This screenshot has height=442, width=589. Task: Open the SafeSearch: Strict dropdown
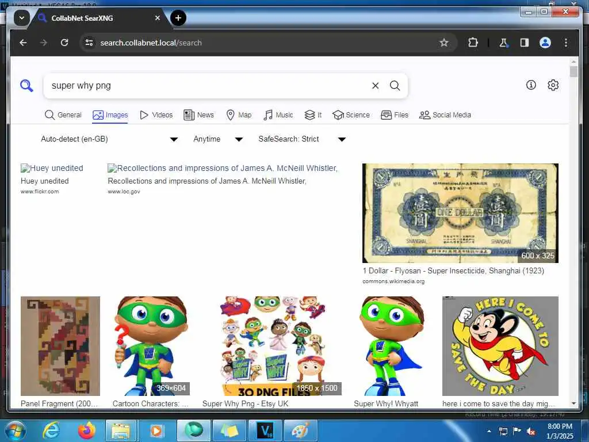[x=301, y=139]
